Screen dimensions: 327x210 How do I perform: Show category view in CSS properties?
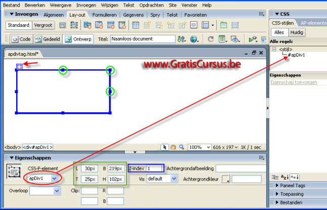275,177
